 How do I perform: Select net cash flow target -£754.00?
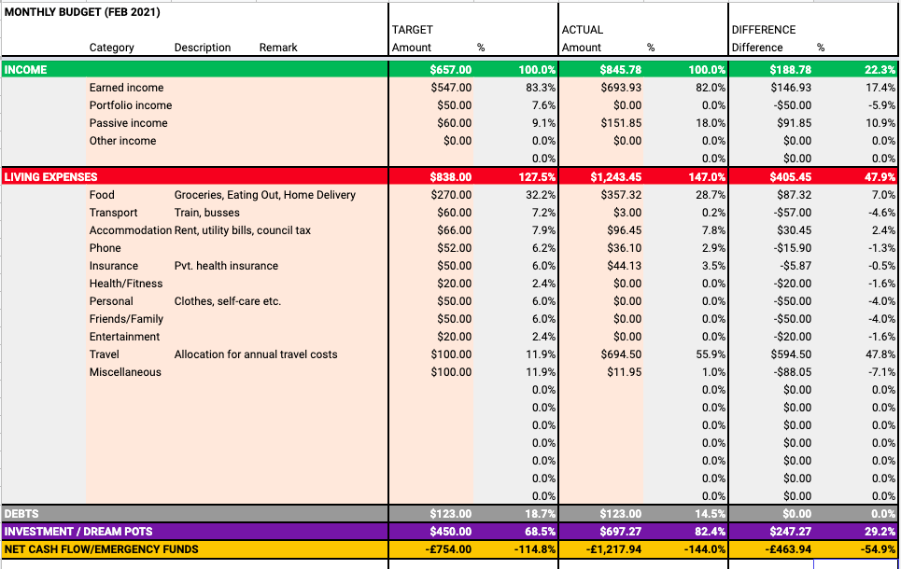pyautogui.click(x=448, y=549)
